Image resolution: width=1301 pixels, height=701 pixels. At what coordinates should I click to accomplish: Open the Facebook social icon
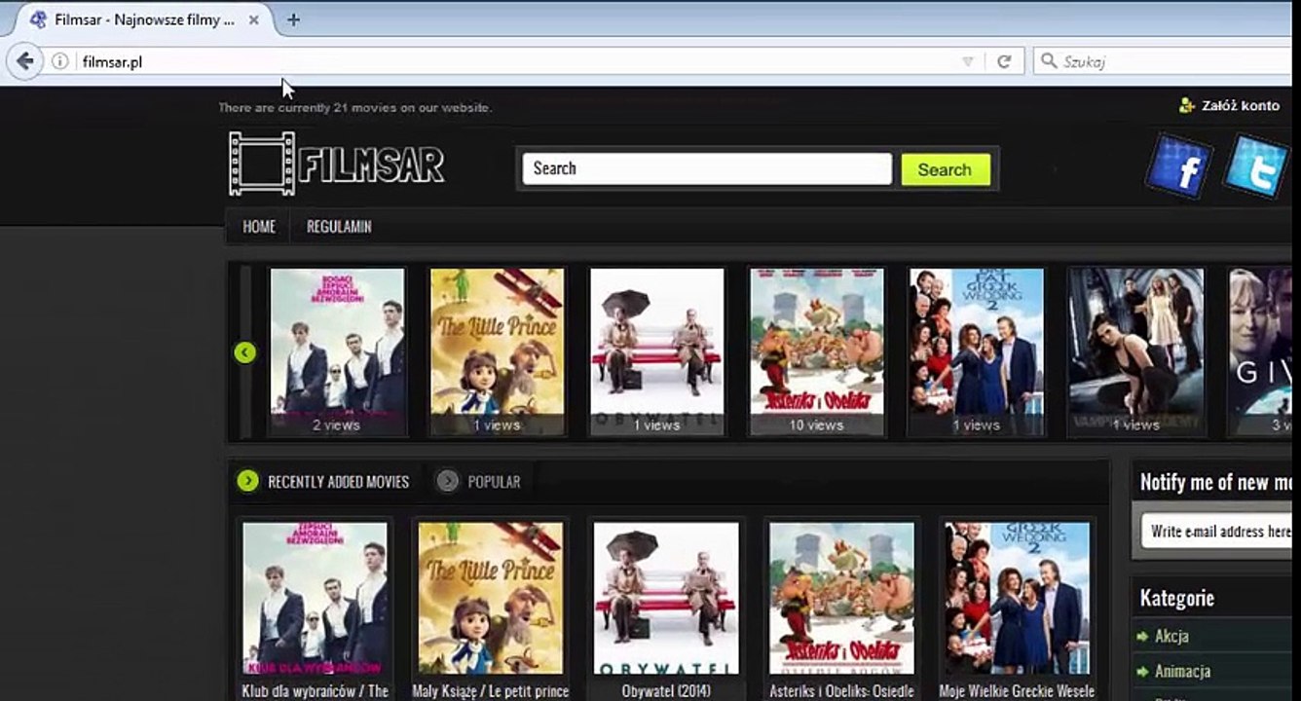[x=1179, y=166]
